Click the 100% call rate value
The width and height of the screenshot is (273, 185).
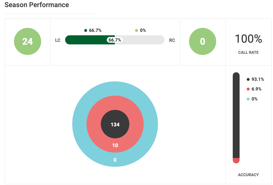click(x=248, y=39)
